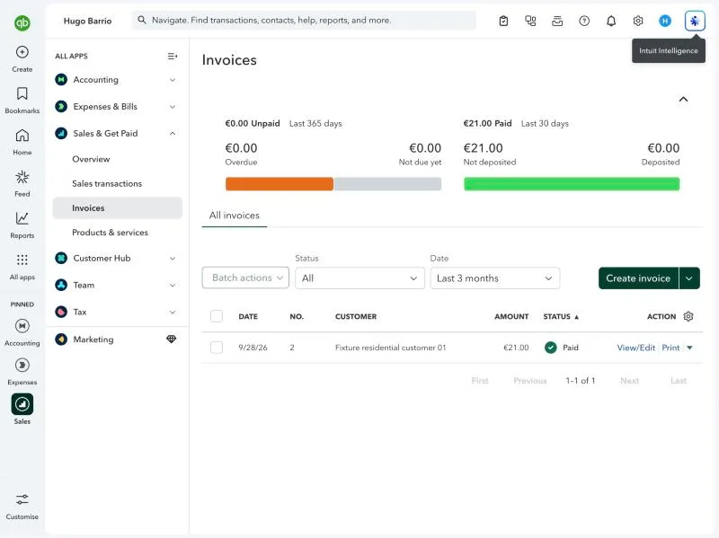
Task: Click the green Paid bar
Action: pyautogui.click(x=572, y=184)
